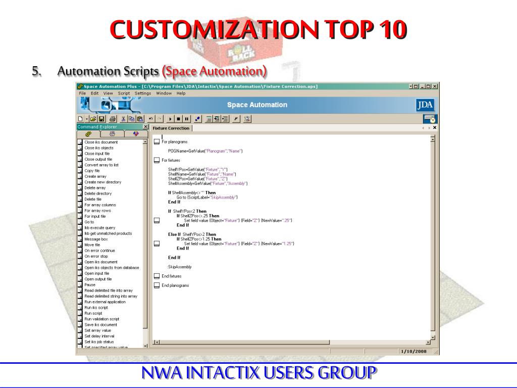Click the outdent left-arrow toolbar icon

coord(217,119)
